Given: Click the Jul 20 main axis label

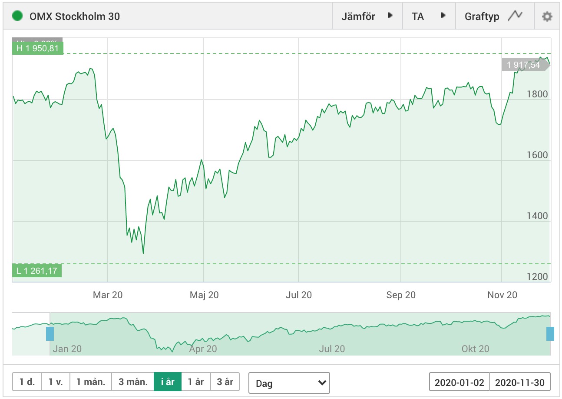Looking at the screenshot, I should [299, 295].
